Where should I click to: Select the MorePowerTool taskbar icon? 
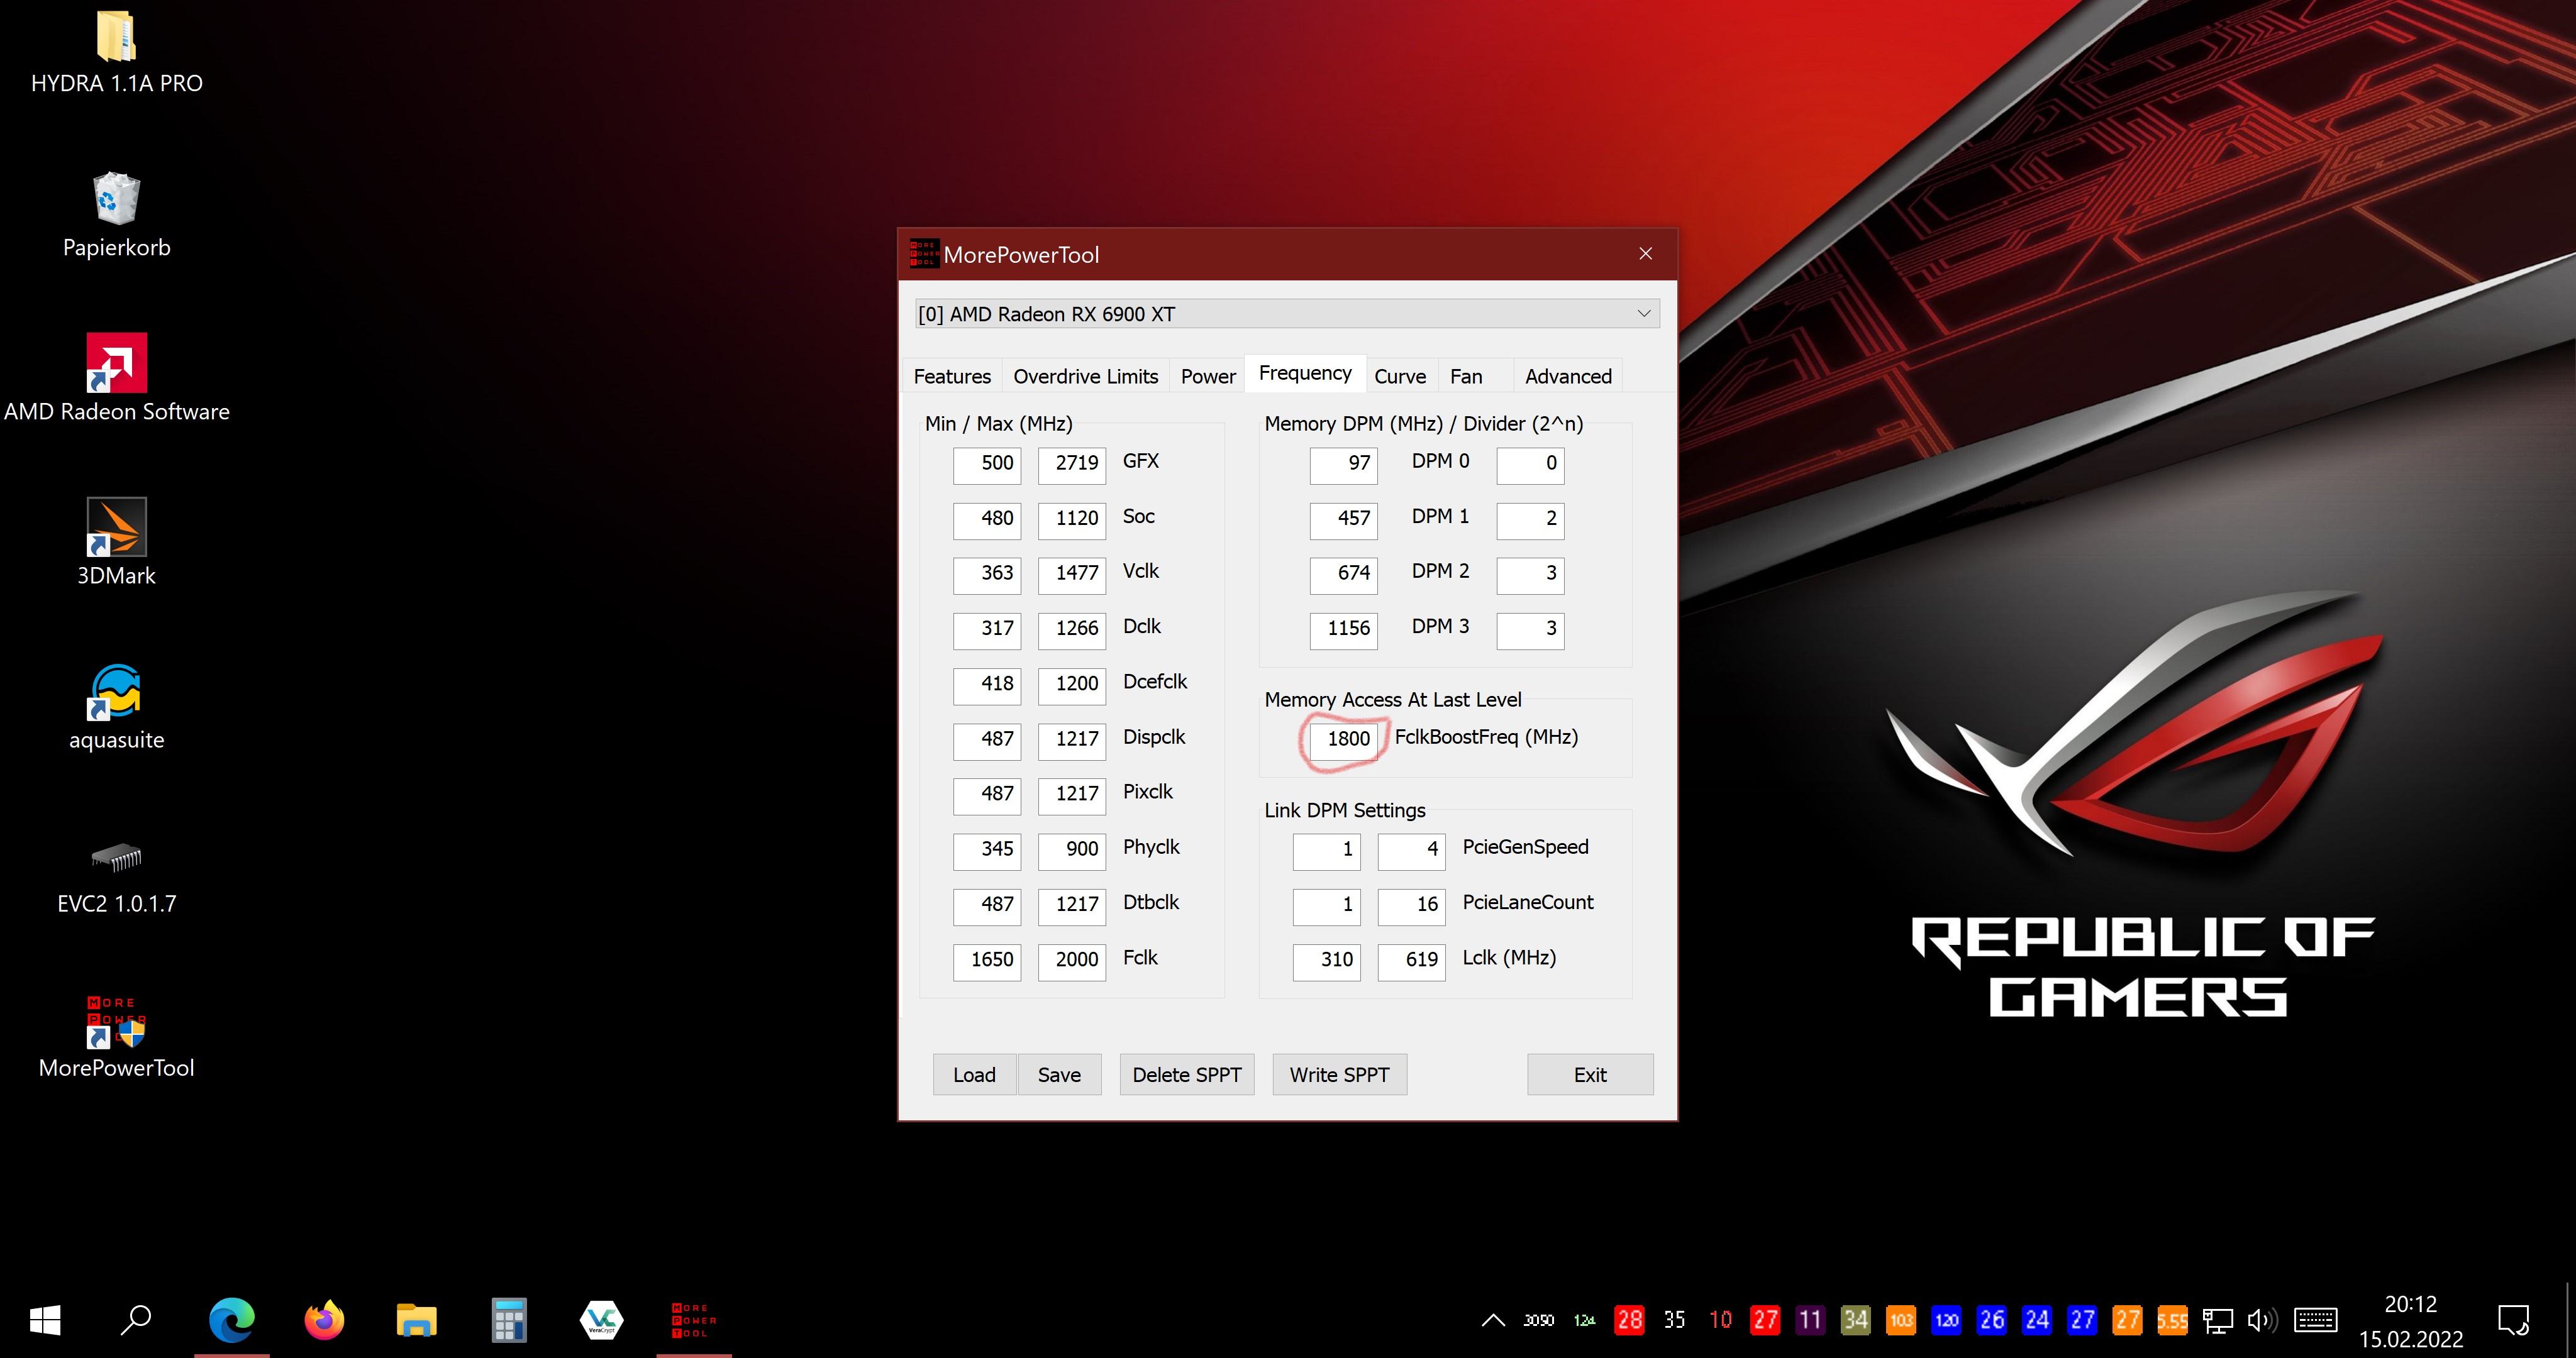pyautogui.click(x=694, y=1320)
